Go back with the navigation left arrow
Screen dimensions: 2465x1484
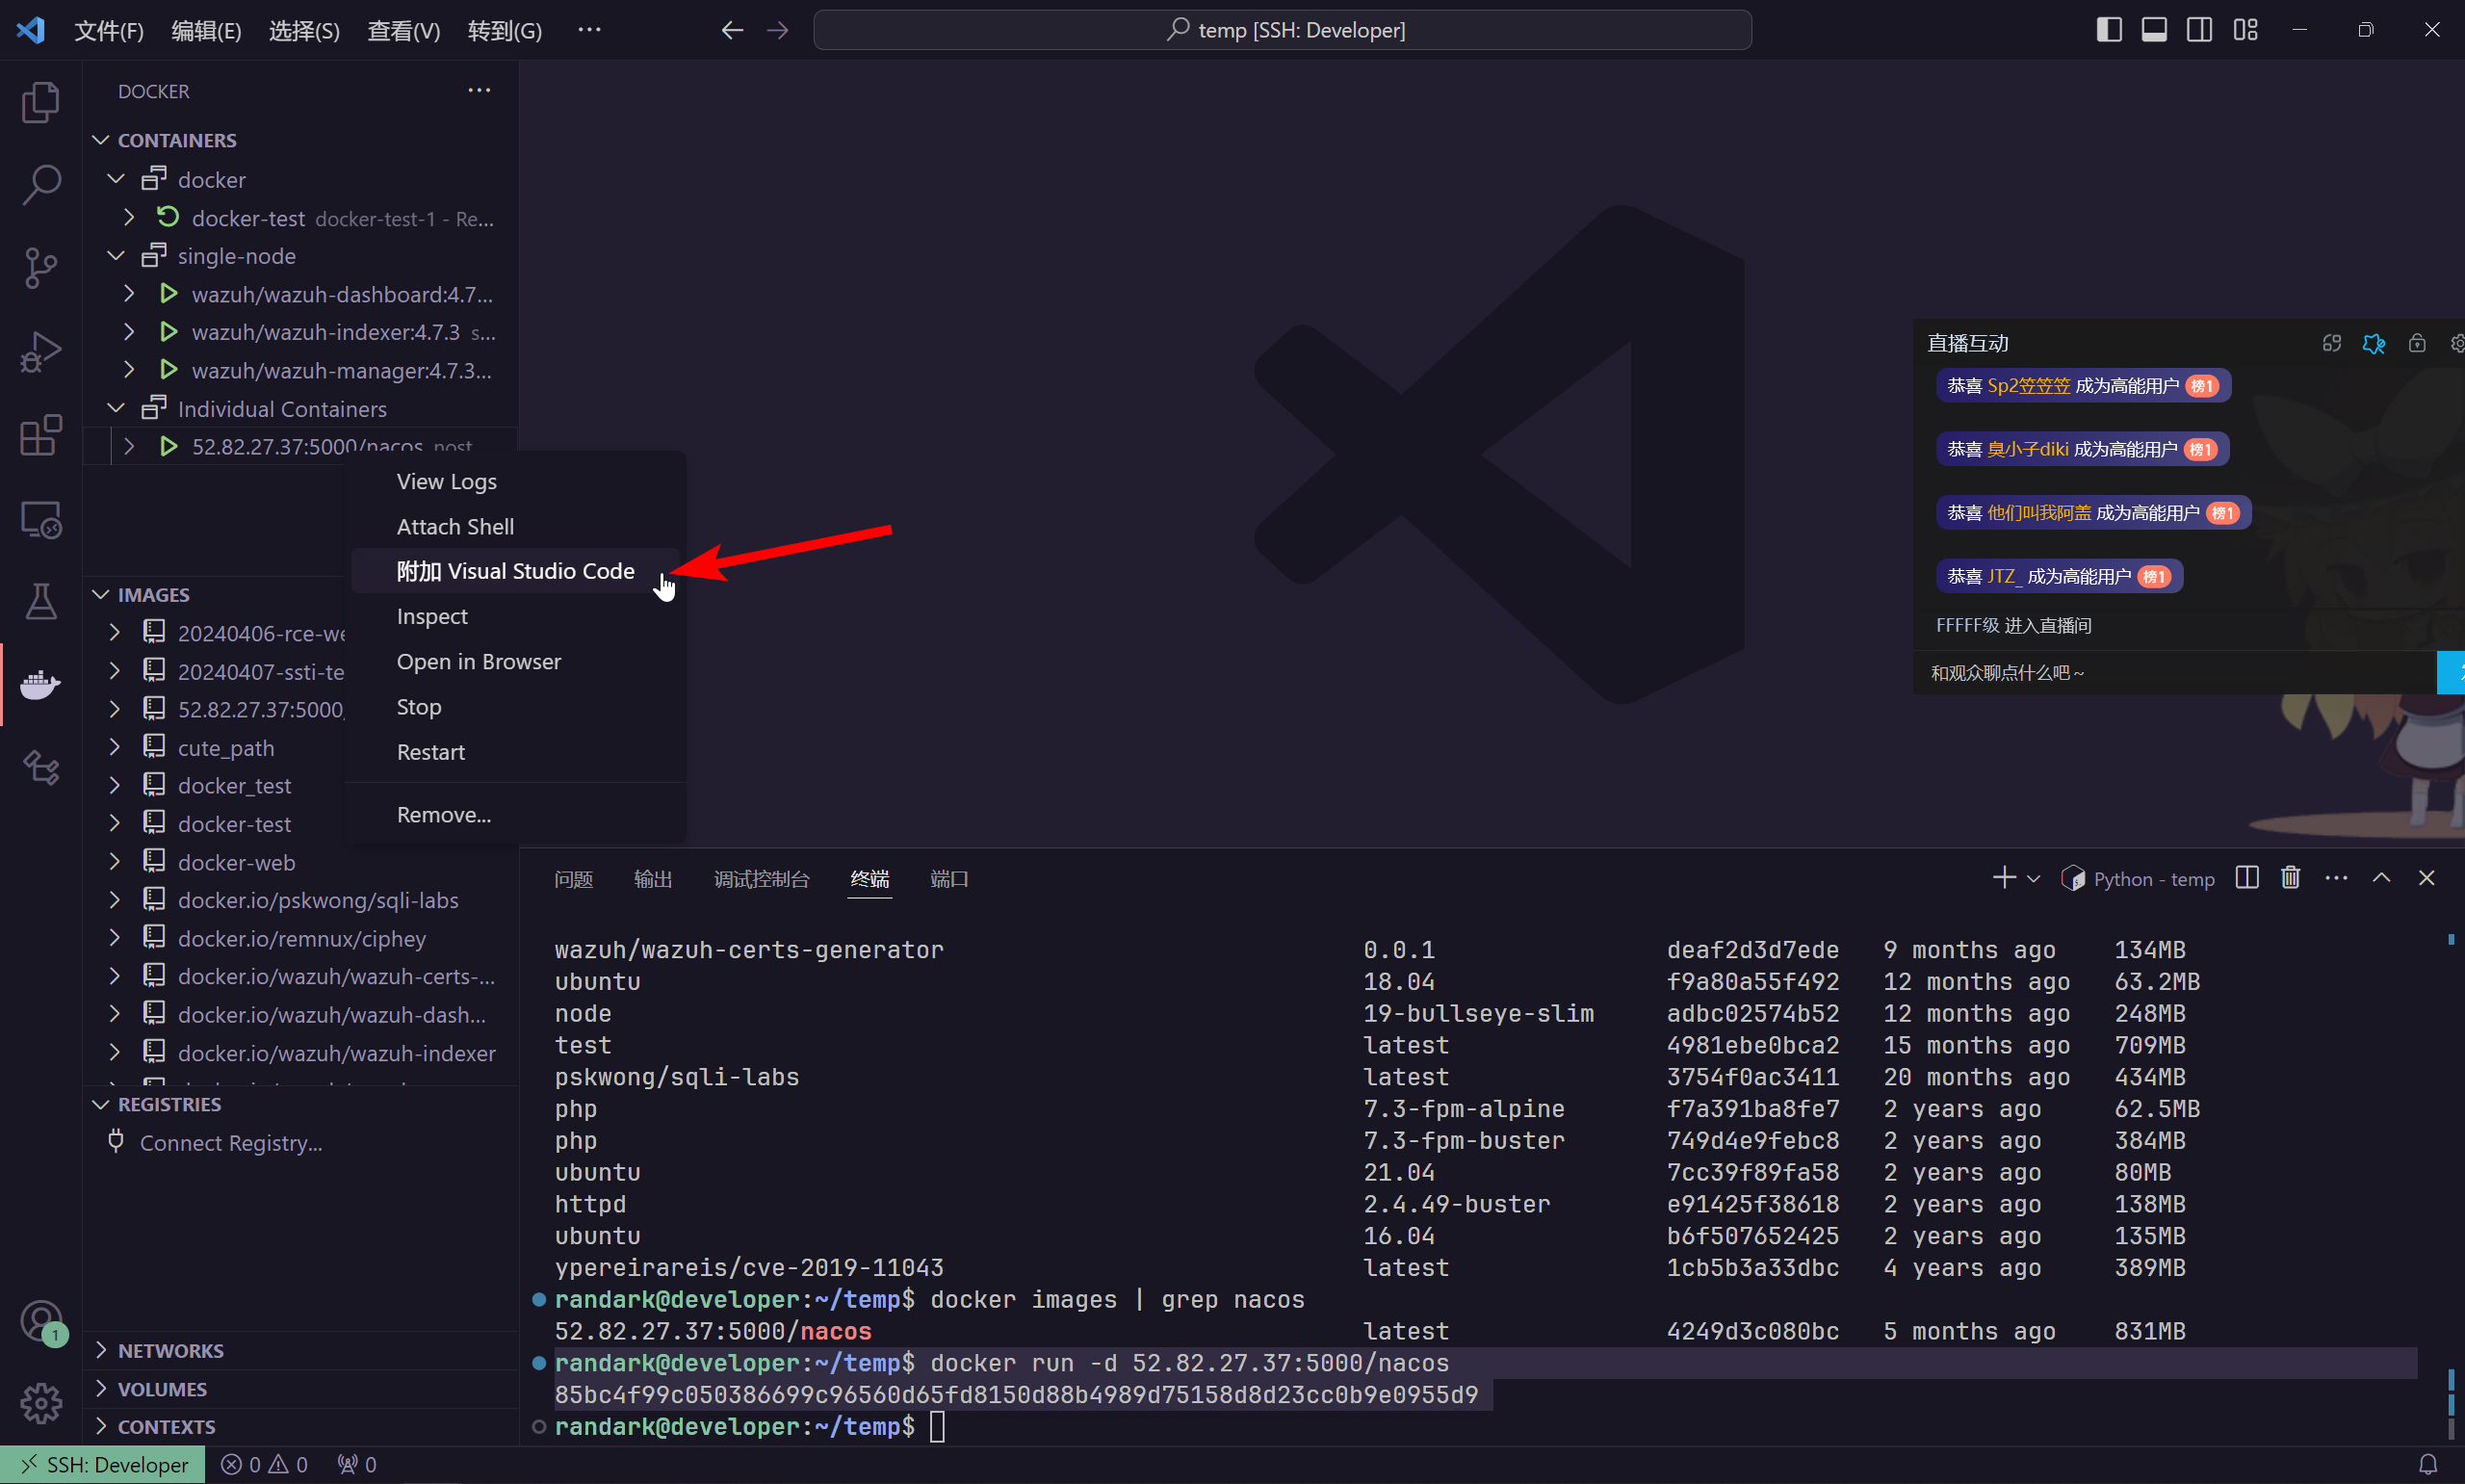pyautogui.click(x=732, y=30)
